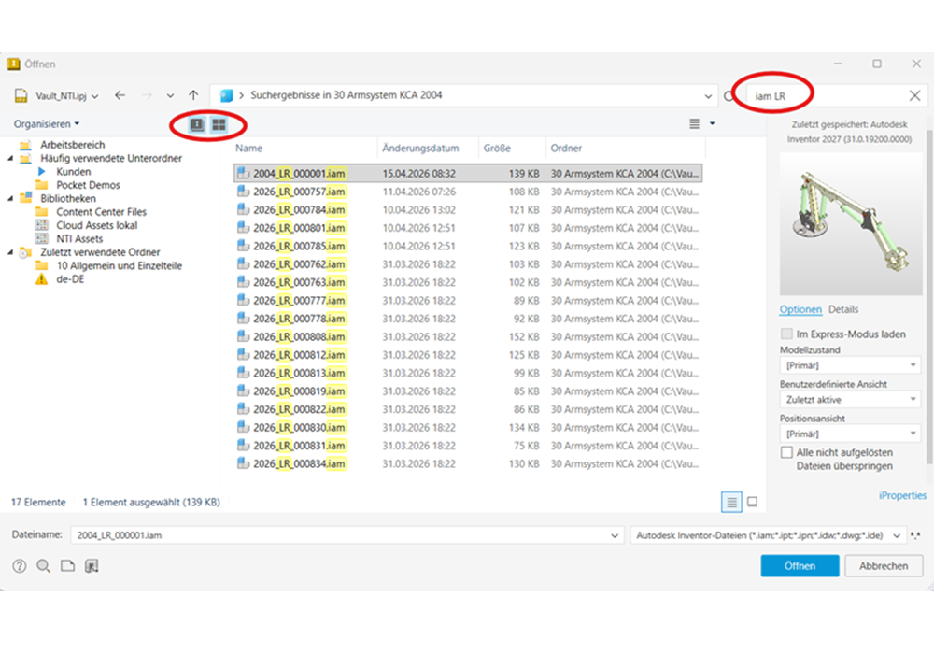
Task: Check Alle nicht aufgelösten Dateien überspringen
Action: [786, 452]
